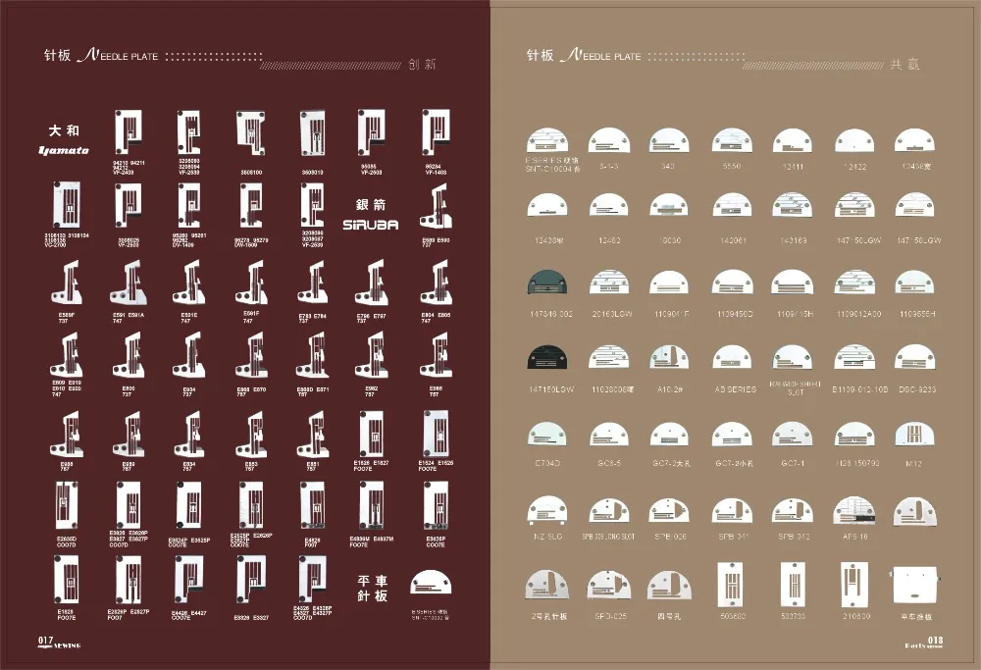Select the E4828 F007 plate image
The image size is (981, 670).
(x=312, y=507)
